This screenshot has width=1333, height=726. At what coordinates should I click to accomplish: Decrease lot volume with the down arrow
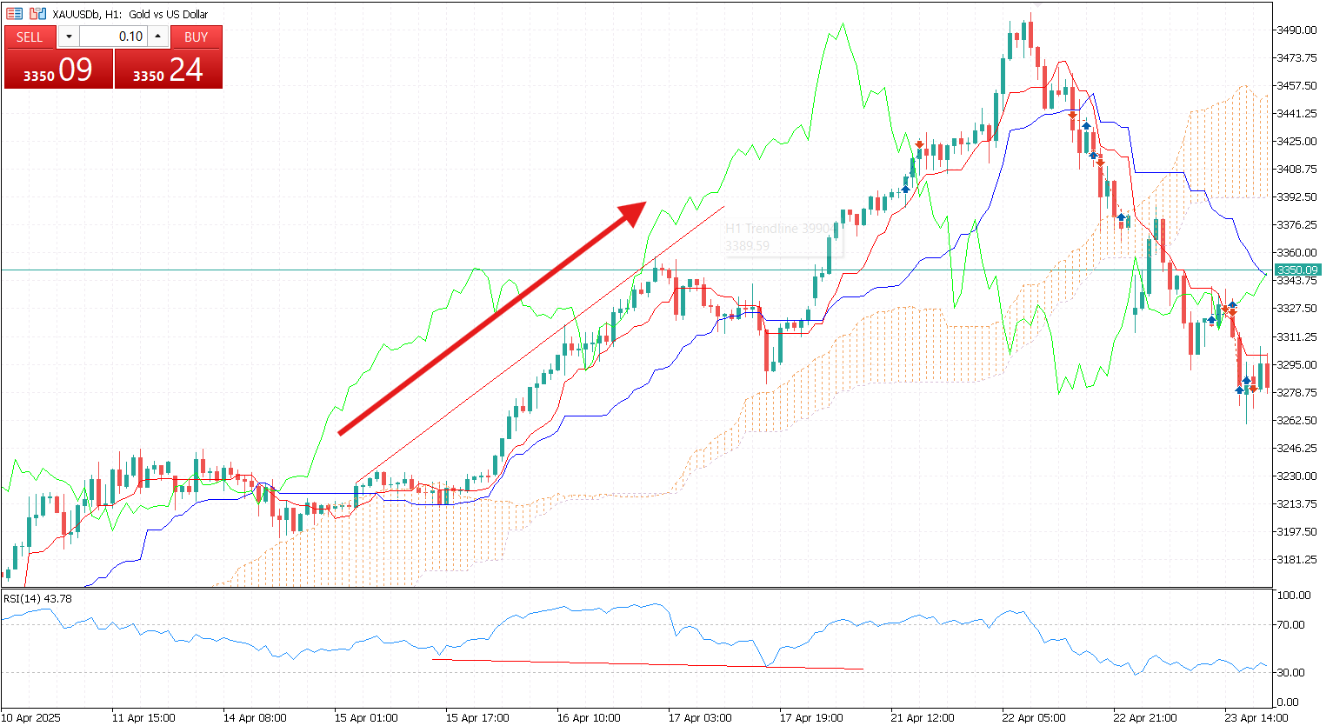tap(69, 37)
